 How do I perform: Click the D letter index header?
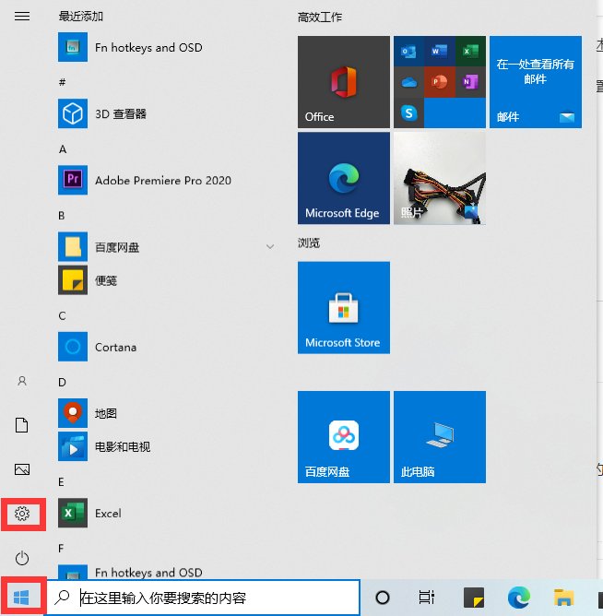[x=62, y=382]
